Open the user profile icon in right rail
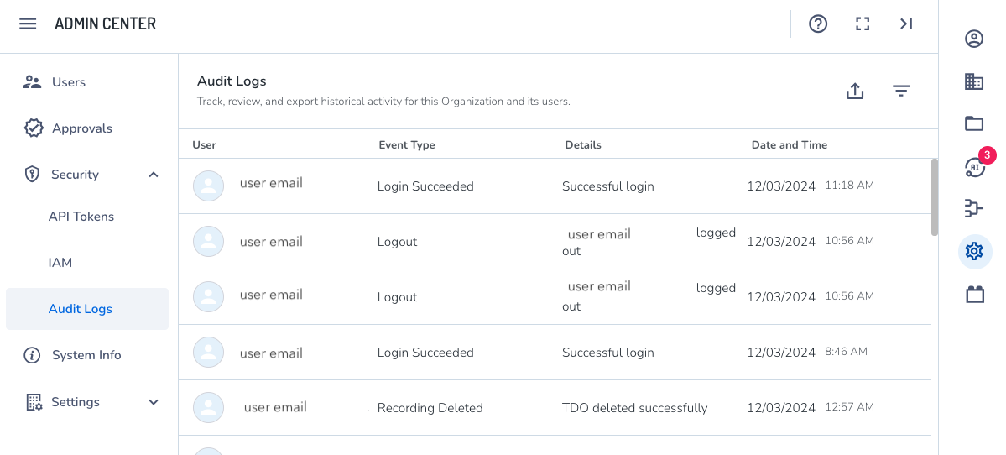 974,39
